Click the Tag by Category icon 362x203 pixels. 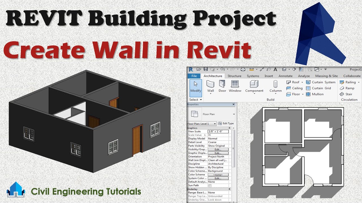(269, 69)
